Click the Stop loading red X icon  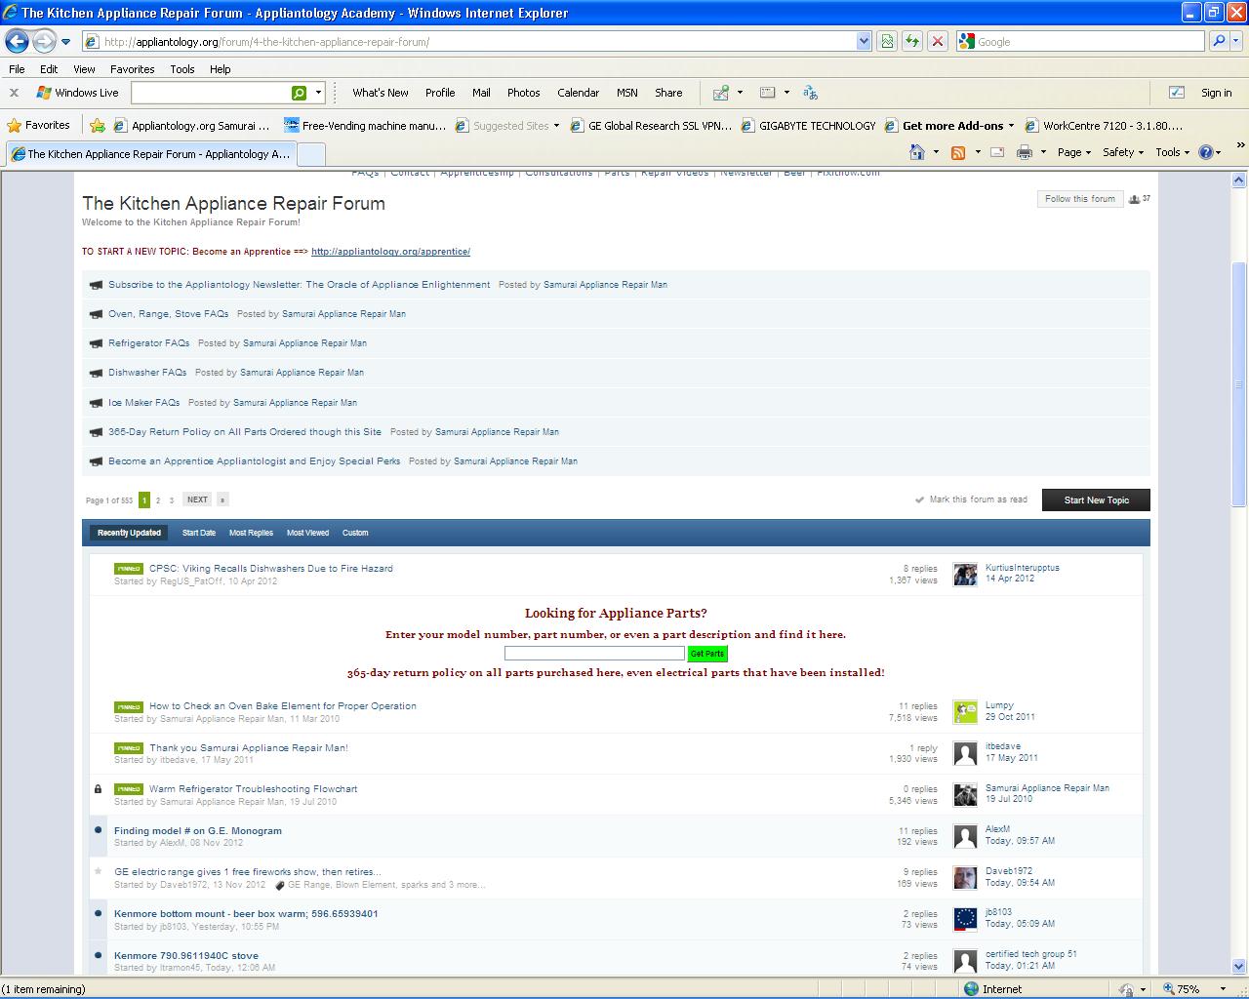[x=937, y=41]
